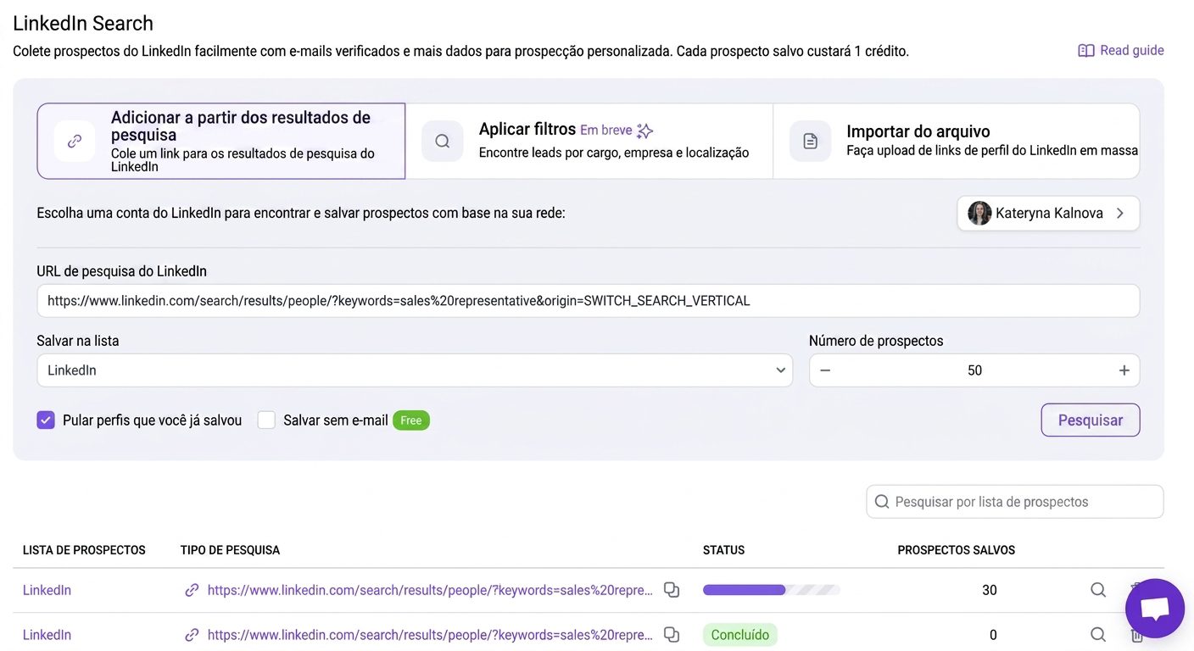Decrease the número de prospectos with minus
The height and width of the screenshot is (651, 1194).
(825, 370)
